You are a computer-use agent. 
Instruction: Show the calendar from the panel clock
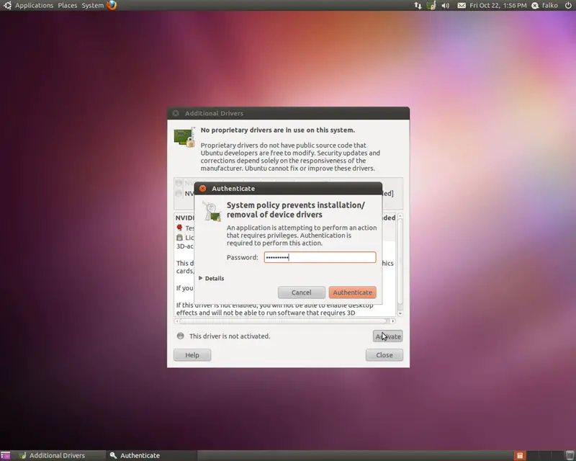pos(498,5)
